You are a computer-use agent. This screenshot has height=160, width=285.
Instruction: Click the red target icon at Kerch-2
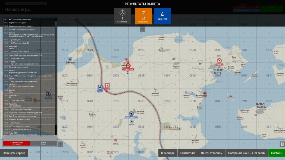pyautogui.click(x=200, y=64)
